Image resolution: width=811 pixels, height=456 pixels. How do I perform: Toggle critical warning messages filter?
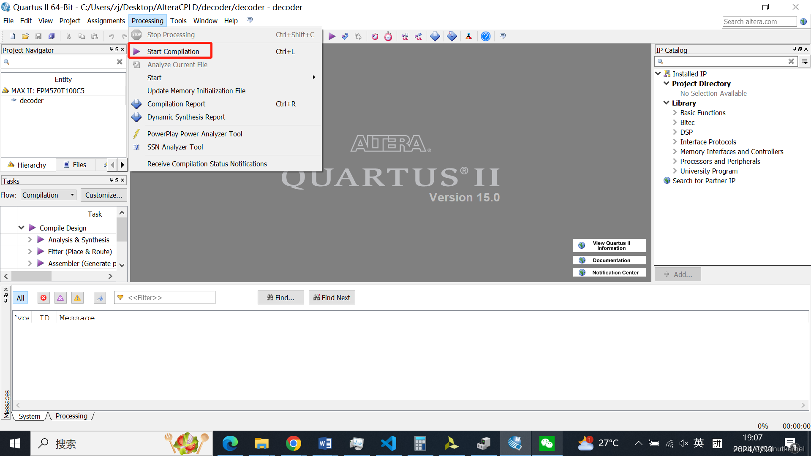tap(60, 298)
